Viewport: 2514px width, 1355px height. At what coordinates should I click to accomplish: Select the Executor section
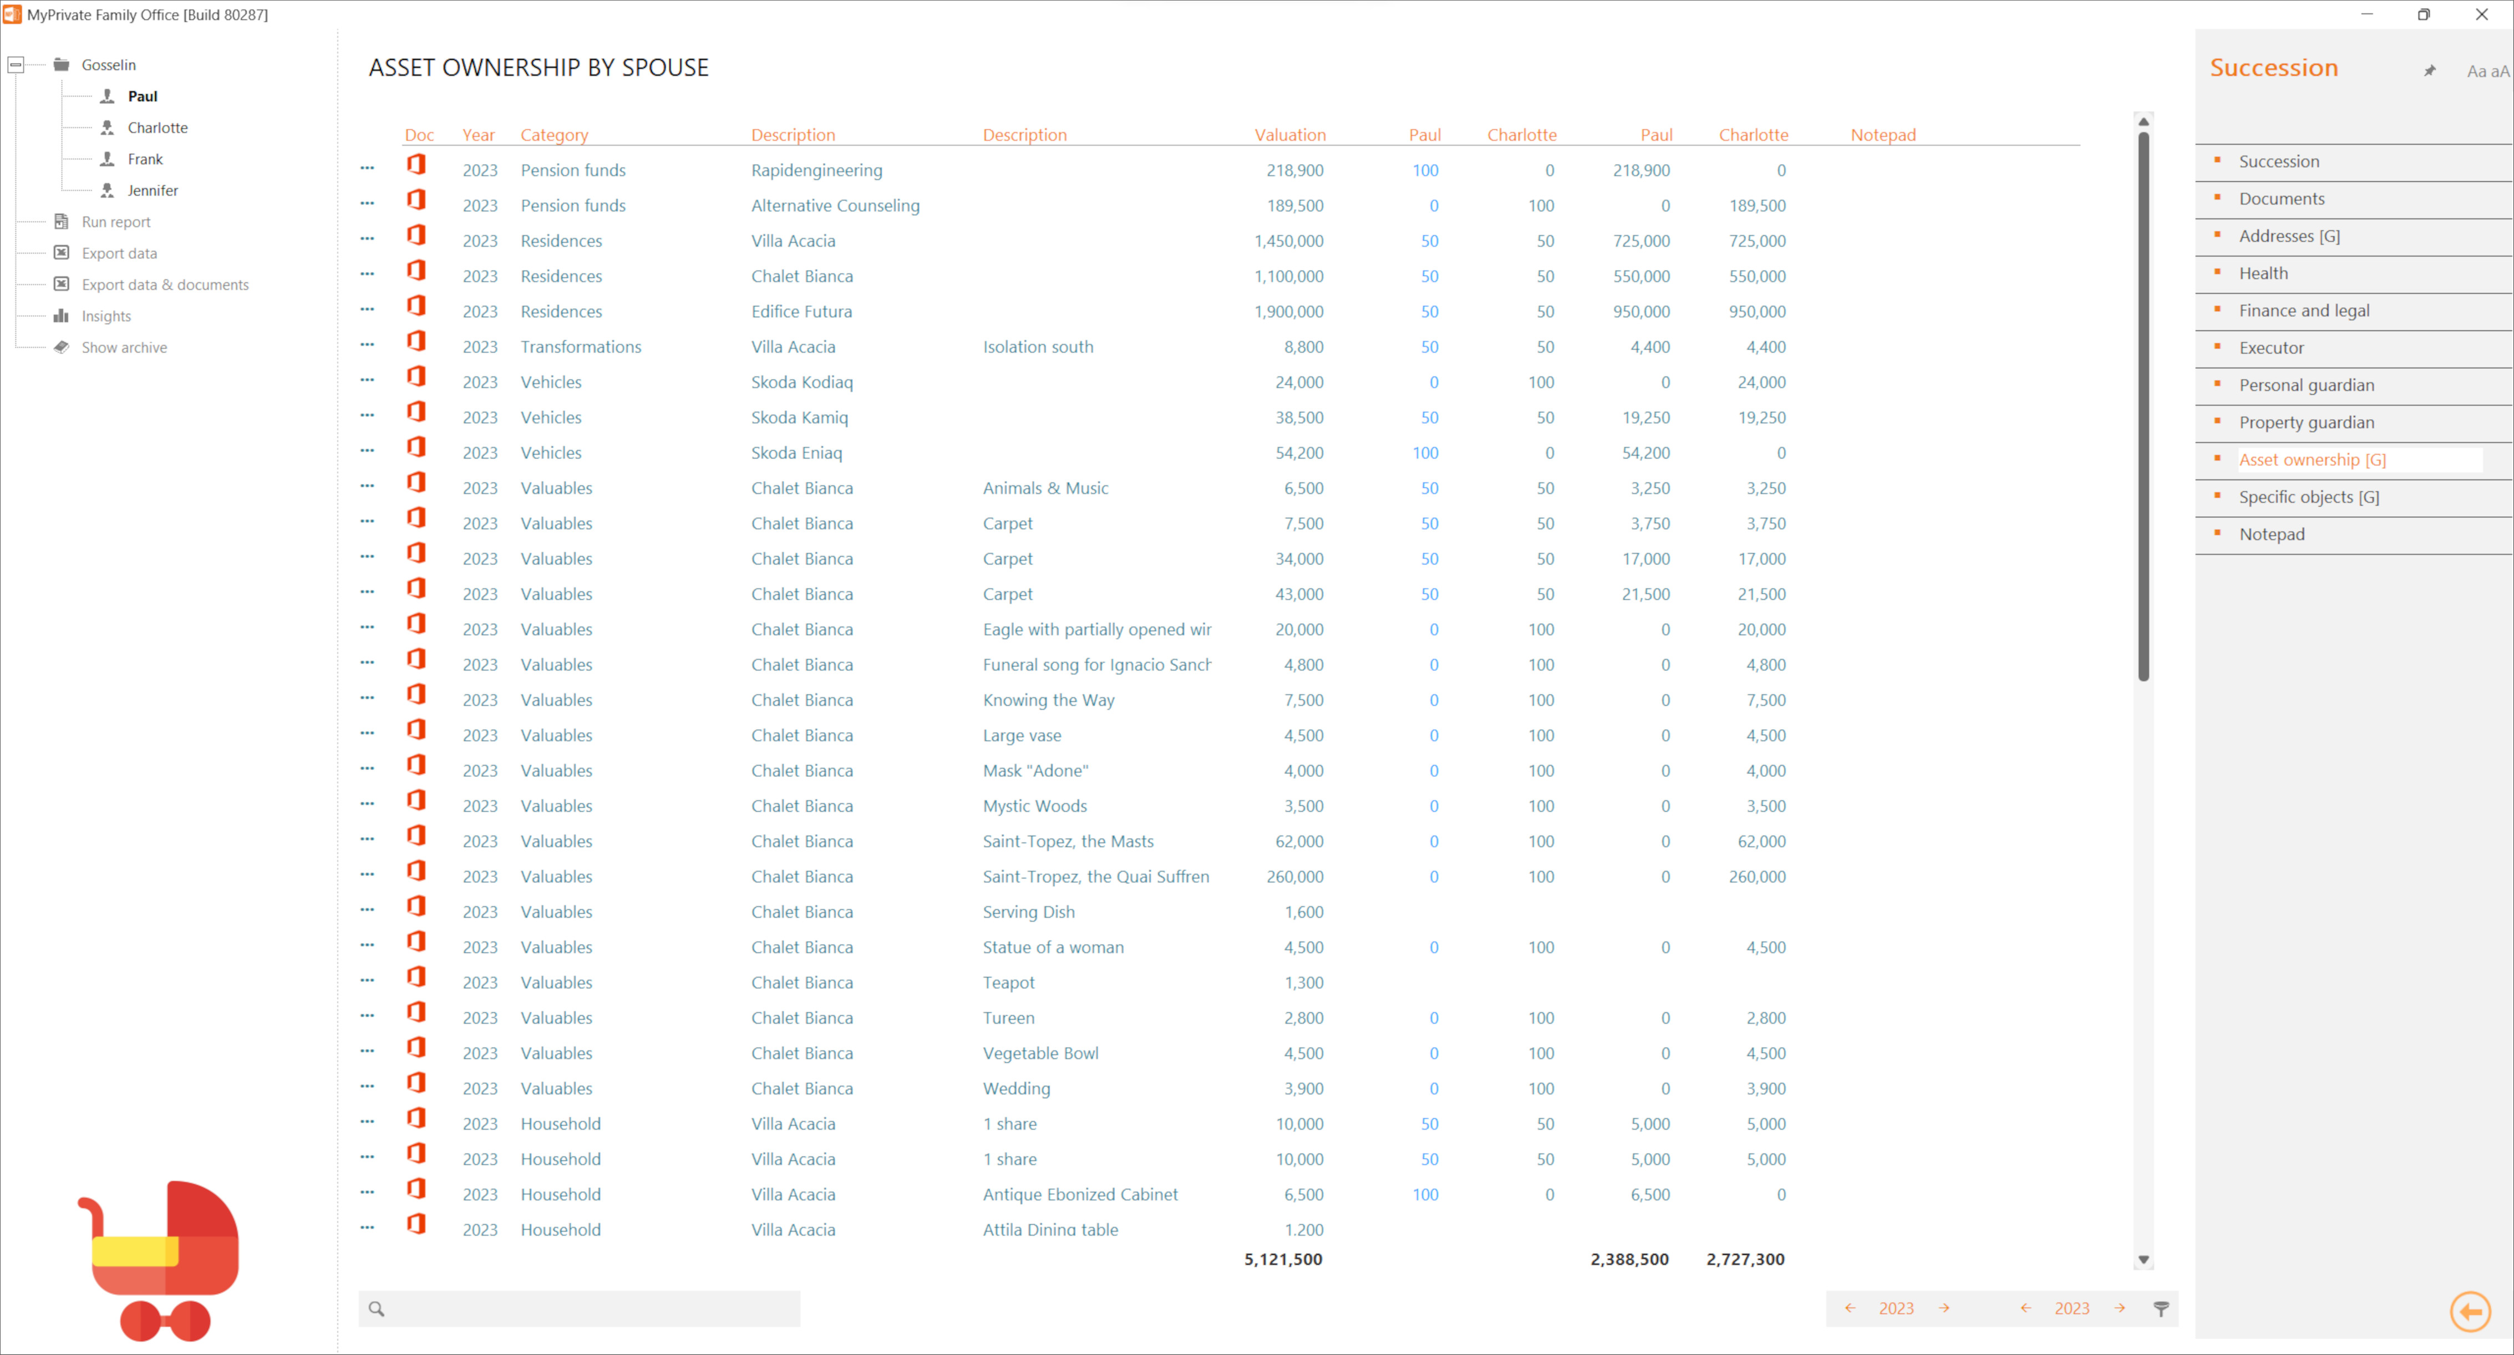point(2272,347)
